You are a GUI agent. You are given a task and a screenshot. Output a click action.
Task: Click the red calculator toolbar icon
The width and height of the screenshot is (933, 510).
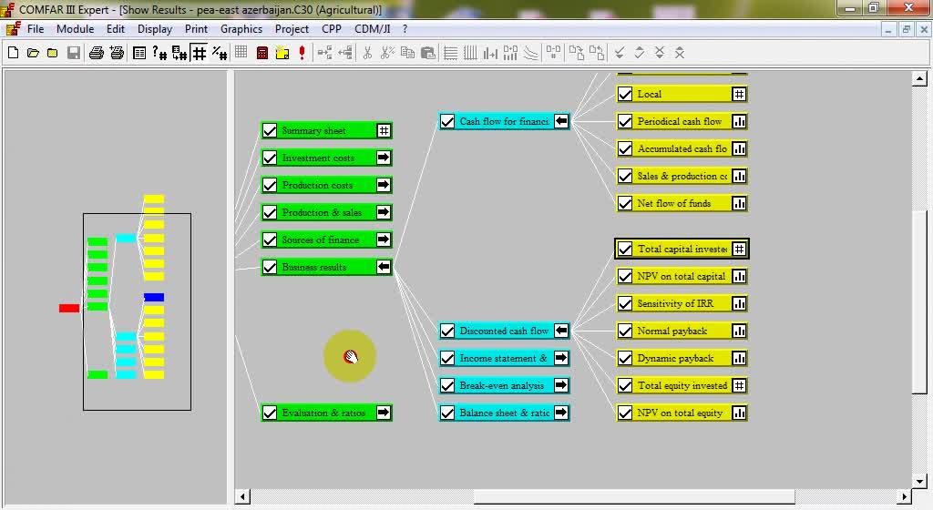[262, 53]
